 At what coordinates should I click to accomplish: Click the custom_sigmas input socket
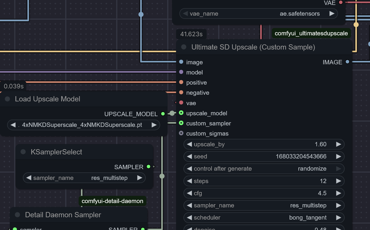pos(181,133)
